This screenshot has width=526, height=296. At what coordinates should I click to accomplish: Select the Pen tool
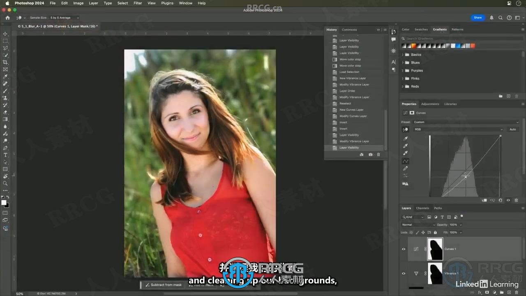tap(5, 148)
